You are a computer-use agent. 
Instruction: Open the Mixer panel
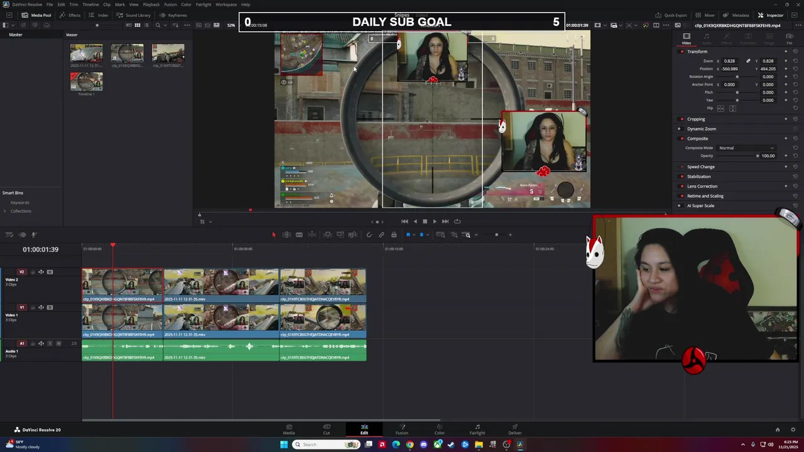(705, 15)
